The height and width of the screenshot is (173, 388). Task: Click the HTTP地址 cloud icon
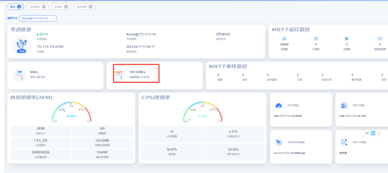(x=279, y=106)
